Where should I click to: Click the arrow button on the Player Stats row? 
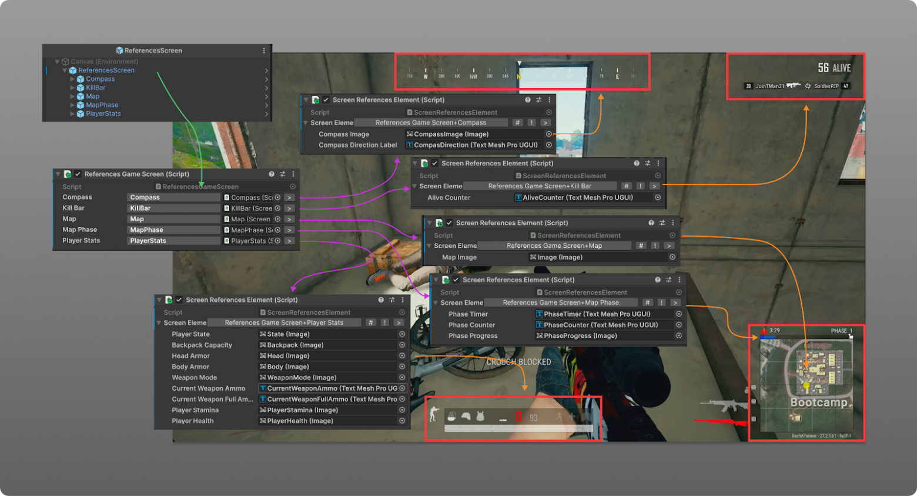tap(289, 241)
